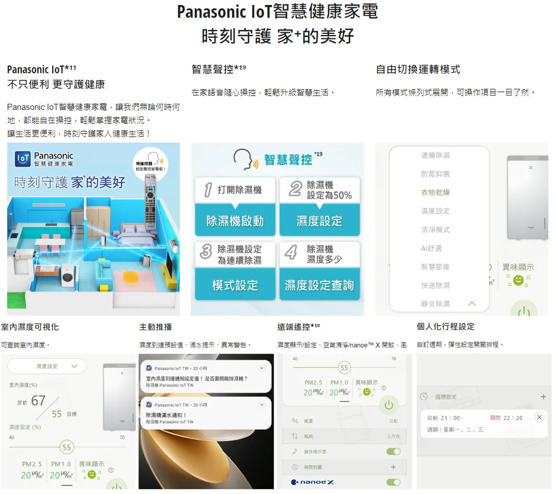
Task: Click the speaking head icon beside 智慧聲控
Action: point(246,160)
